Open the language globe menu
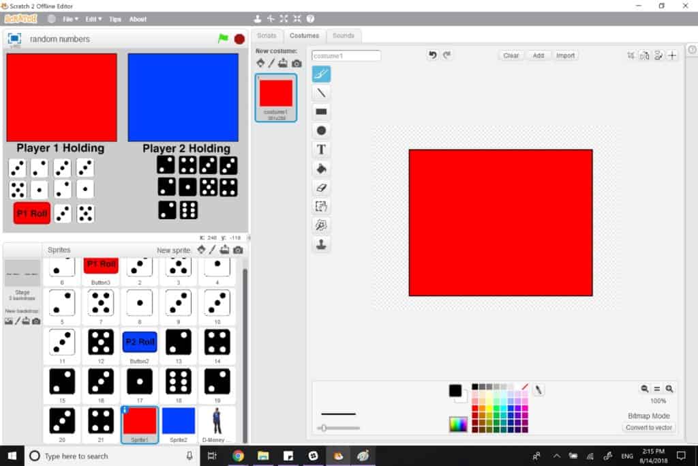 click(52, 18)
